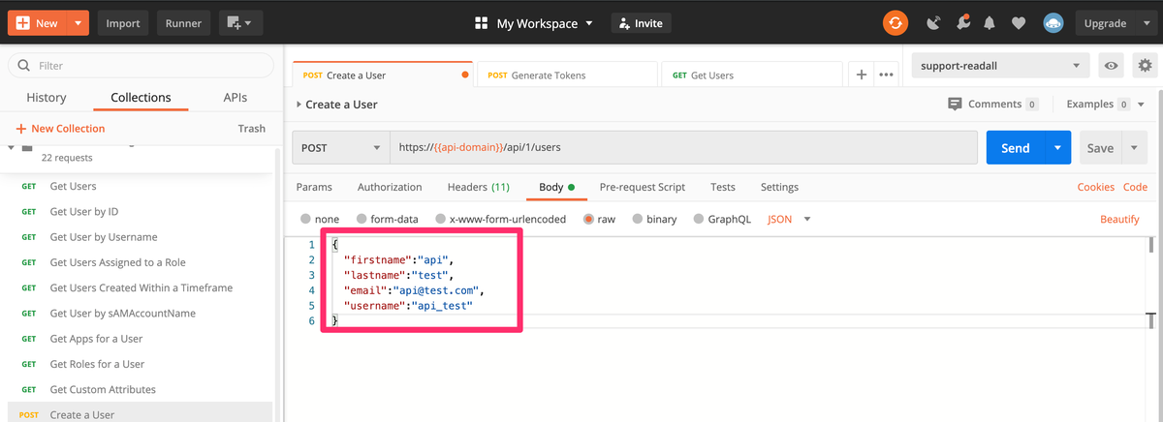Open the Examples dropdown
The height and width of the screenshot is (422, 1163).
point(1106,104)
